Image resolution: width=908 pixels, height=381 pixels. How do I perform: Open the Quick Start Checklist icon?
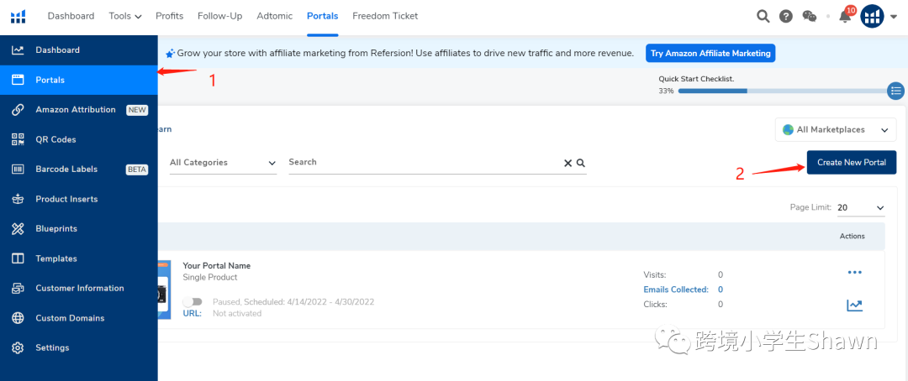(x=896, y=91)
